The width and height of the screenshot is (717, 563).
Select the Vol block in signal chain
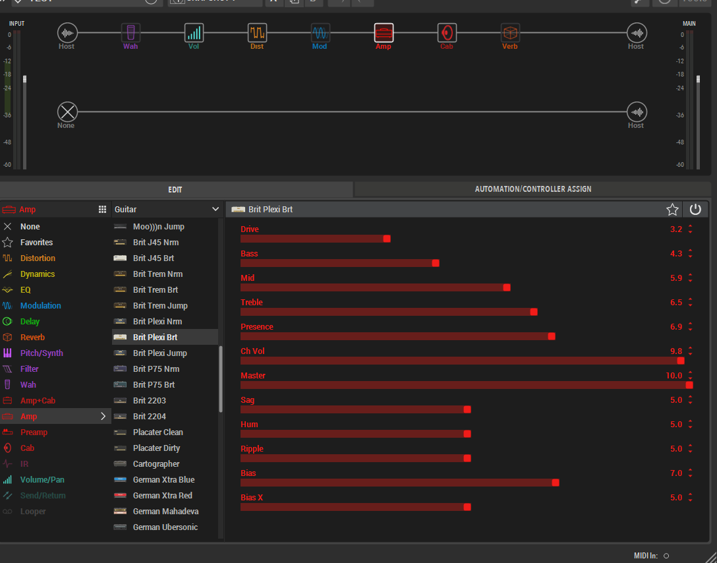click(x=194, y=33)
